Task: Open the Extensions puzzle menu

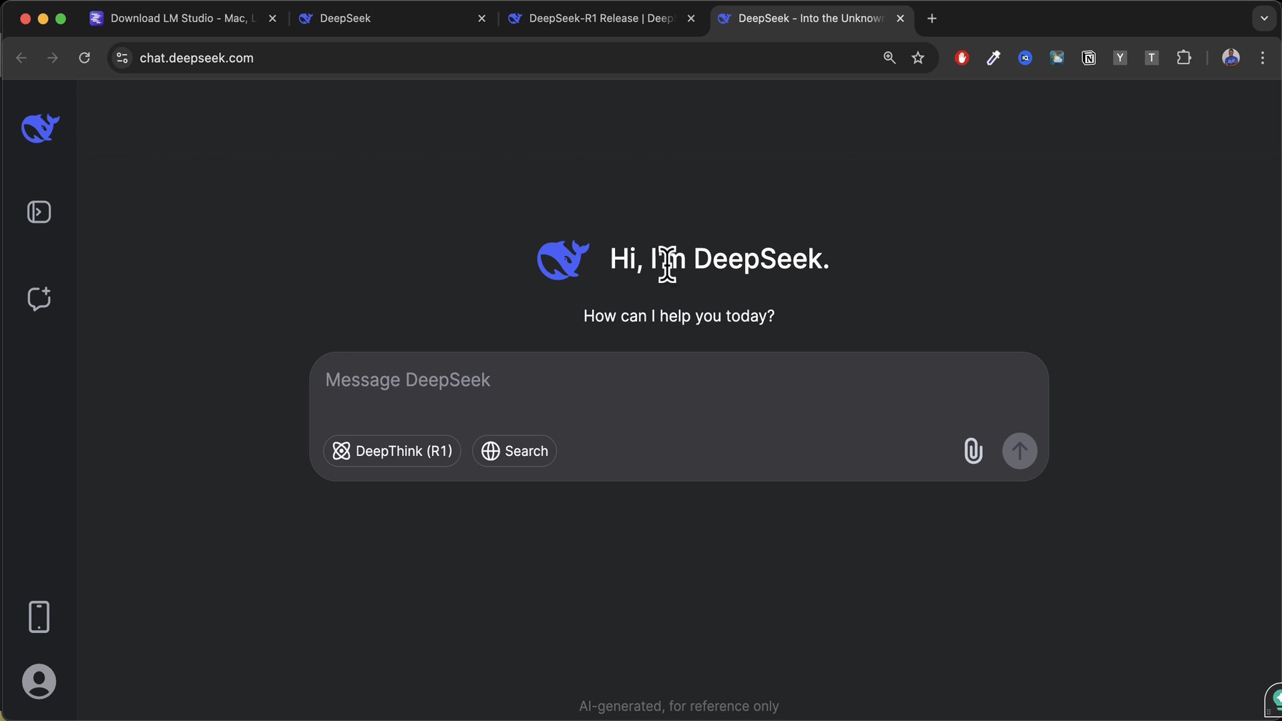Action: point(1183,58)
